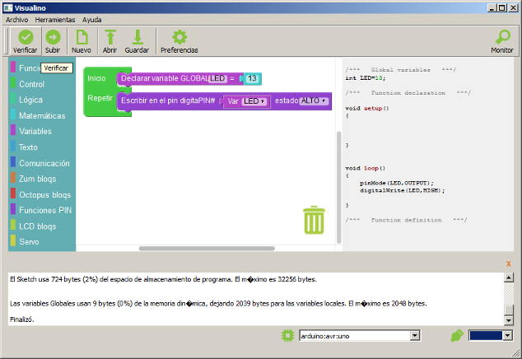522x359 pixels.
Task: Click the 'El Sketch usa 724 bytes' message
Action: tap(163, 279)
